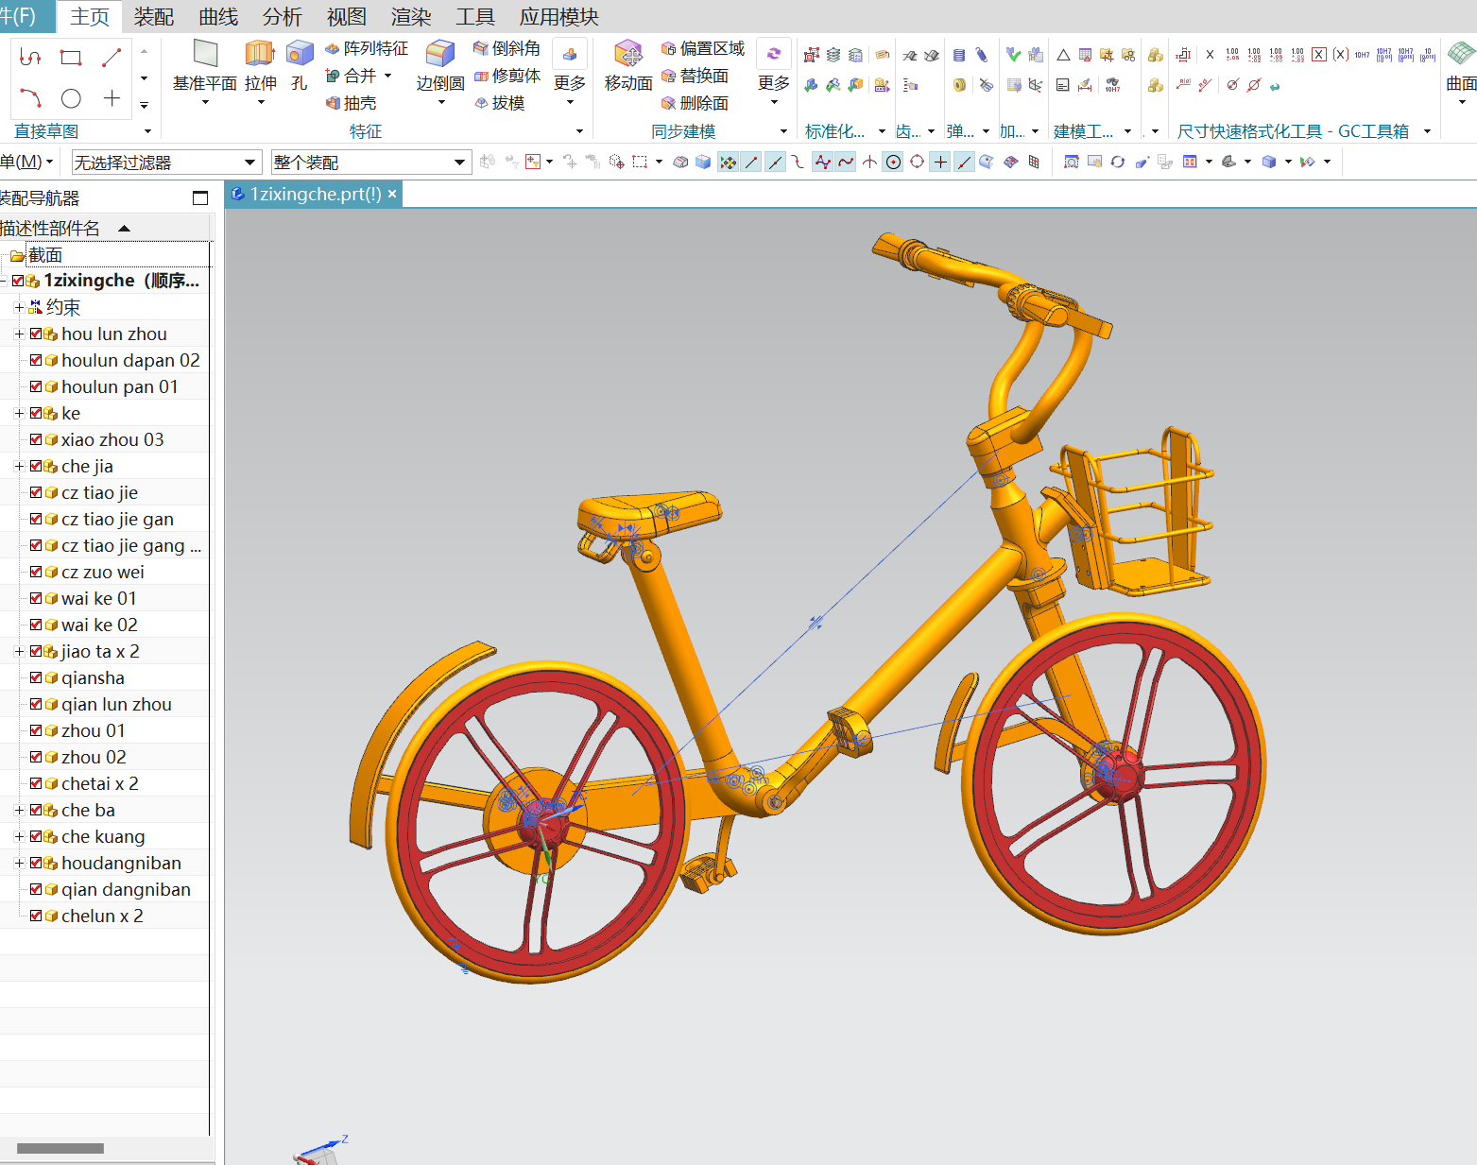
Task: Click the navigator horizontal scrollbar thumb
Action: pos(60,1148)
